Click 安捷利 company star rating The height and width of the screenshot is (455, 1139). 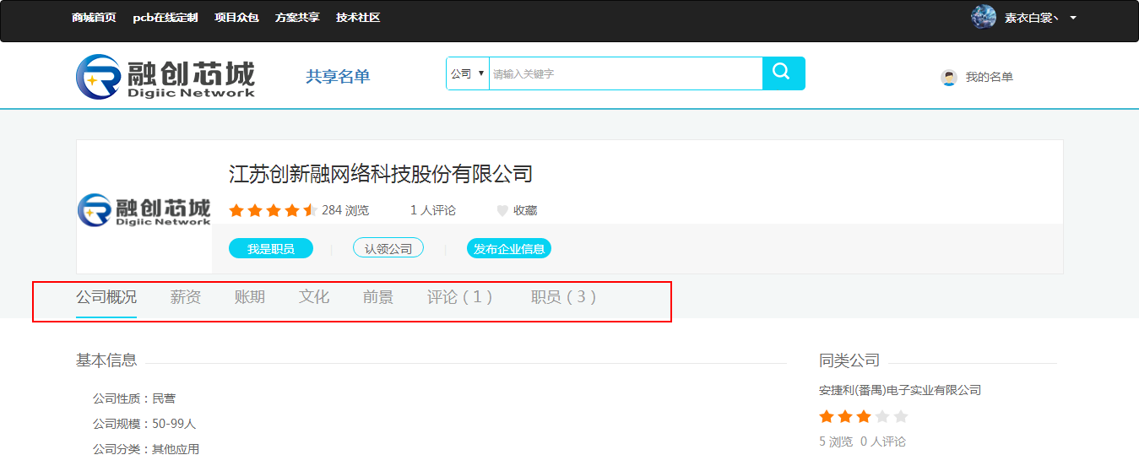863,416
